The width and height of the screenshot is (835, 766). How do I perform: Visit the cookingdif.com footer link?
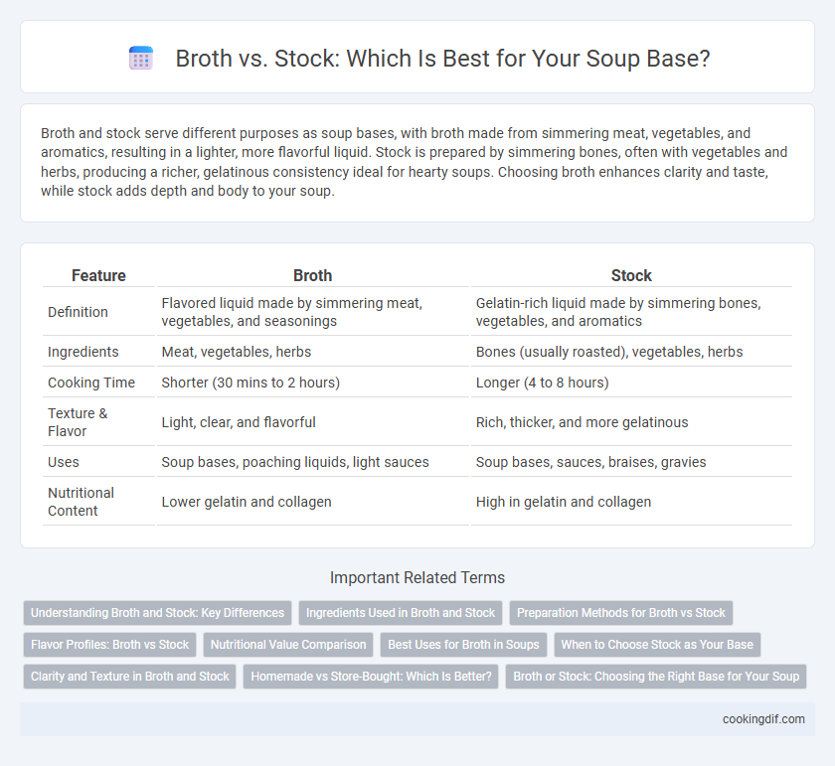[x=763, y=719]
